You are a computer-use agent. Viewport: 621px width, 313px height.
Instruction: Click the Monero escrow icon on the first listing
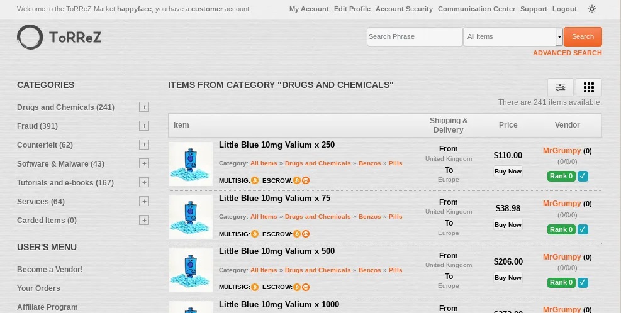(306, 180)
